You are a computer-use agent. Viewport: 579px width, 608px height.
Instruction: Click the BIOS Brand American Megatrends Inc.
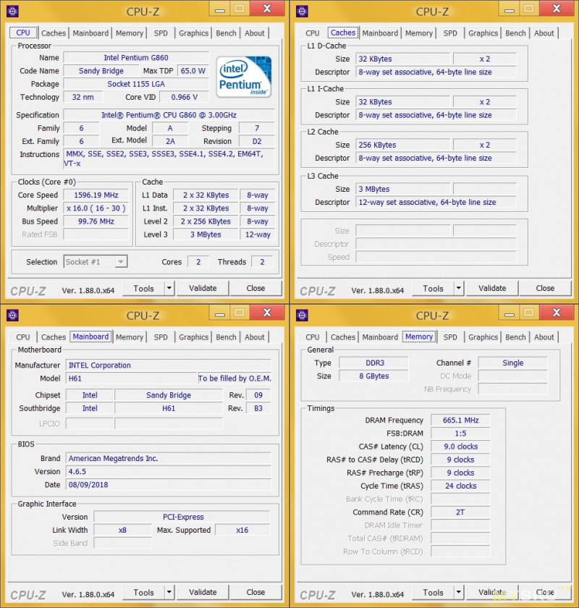click(x=169, y=458)
